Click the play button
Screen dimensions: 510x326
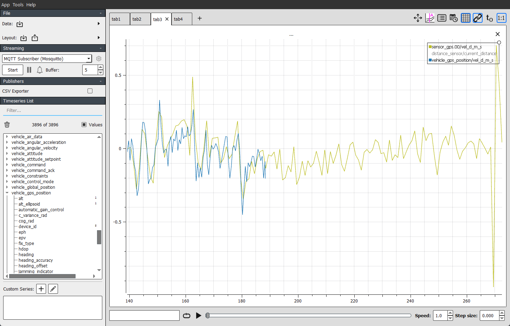pyautogui.click(x=199, y=315)
